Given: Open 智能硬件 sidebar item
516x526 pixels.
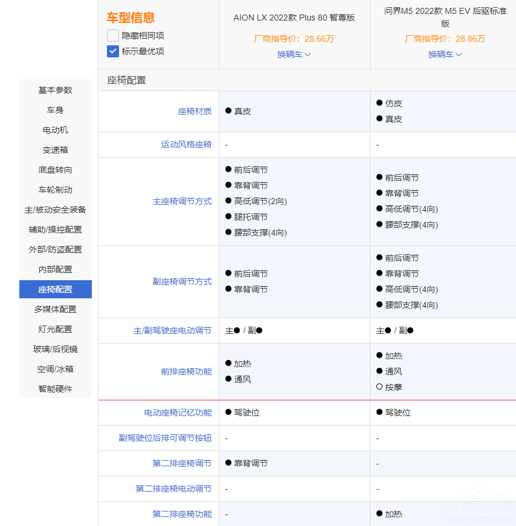Looking at the screenshot, I should tap(56, 389).
